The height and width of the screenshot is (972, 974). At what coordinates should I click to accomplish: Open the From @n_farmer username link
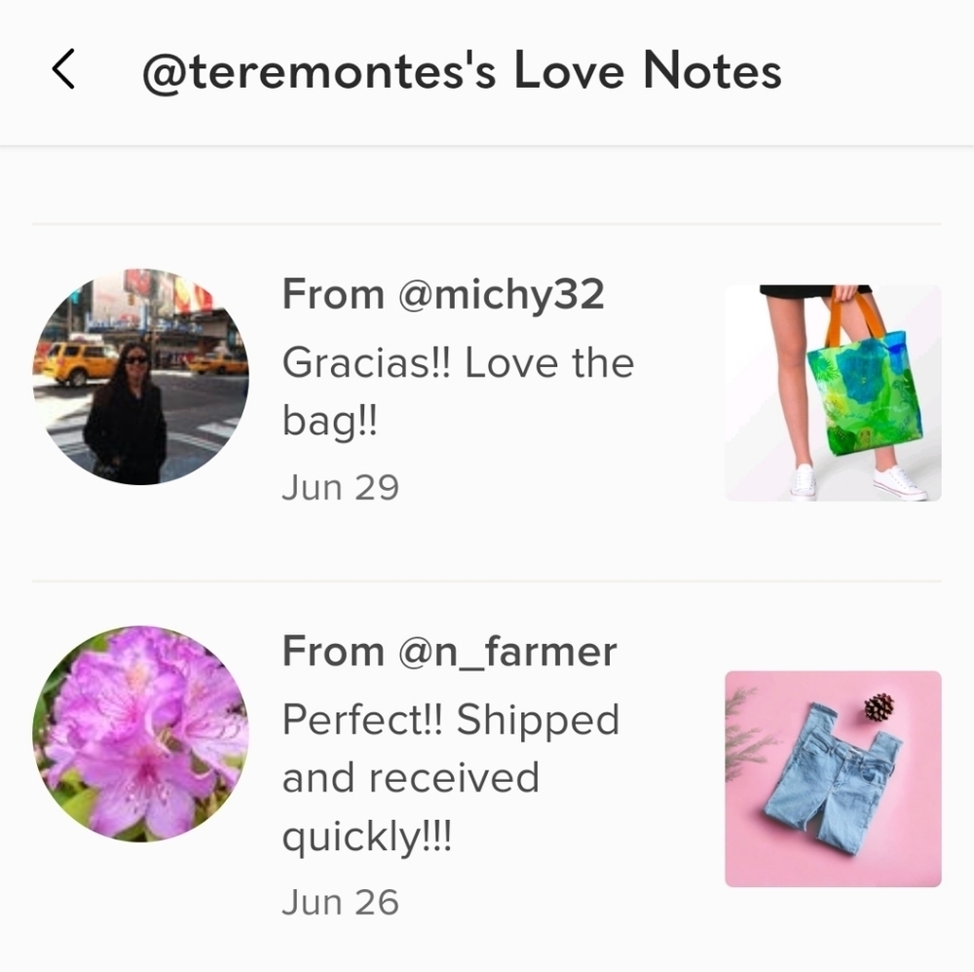[450, 652]
